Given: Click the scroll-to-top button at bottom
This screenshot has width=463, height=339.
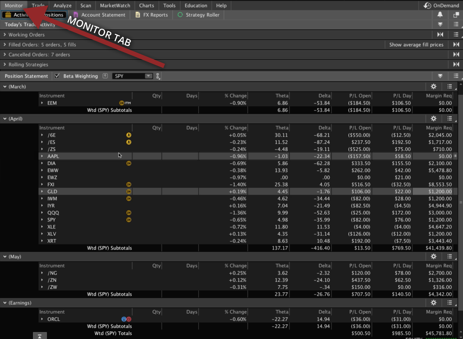Looking at the screenshot, I should tap(40, 336).
